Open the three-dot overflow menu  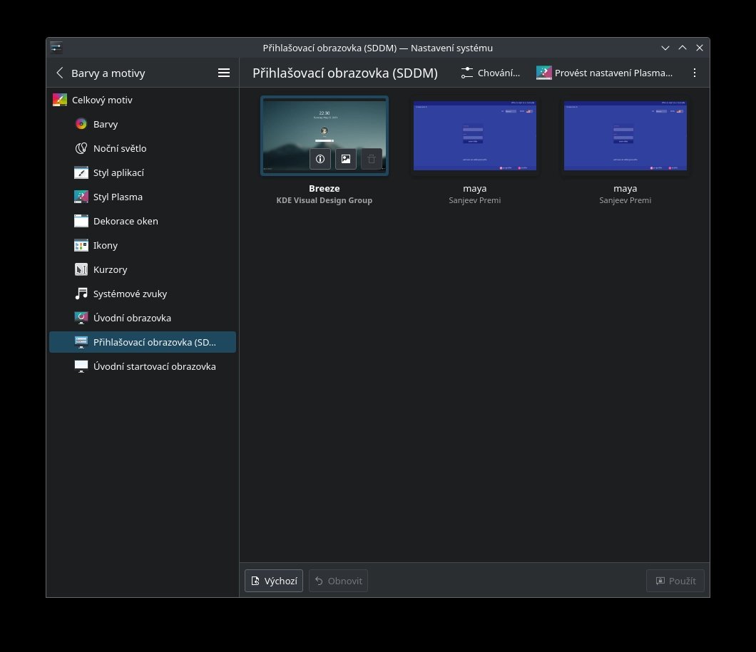[694, 73]
